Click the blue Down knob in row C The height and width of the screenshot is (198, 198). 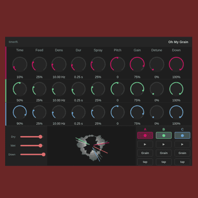pyautogui.click(x=176, y=112)
